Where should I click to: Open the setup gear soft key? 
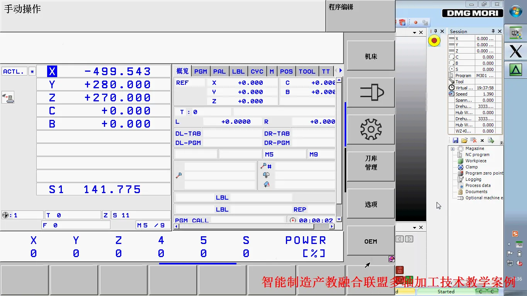point(370,129)
